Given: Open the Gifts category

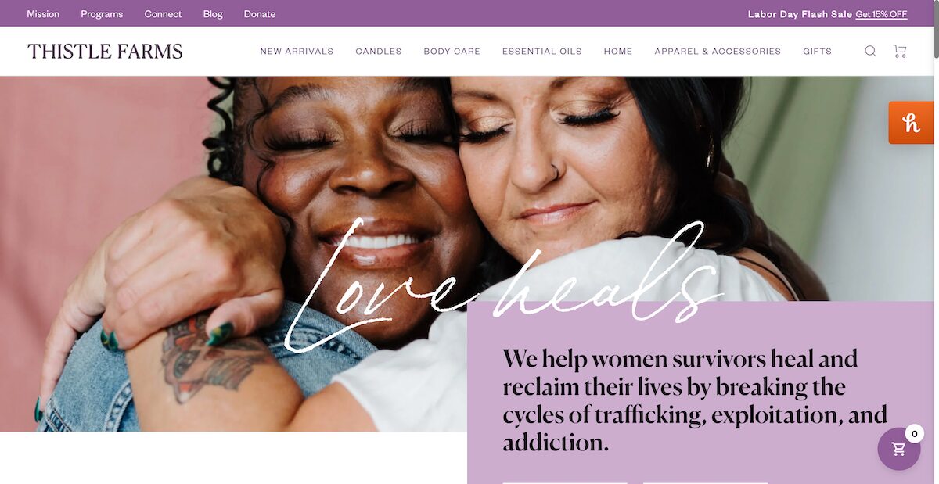Looking at the screenshot, I should (x=818, y=52).
